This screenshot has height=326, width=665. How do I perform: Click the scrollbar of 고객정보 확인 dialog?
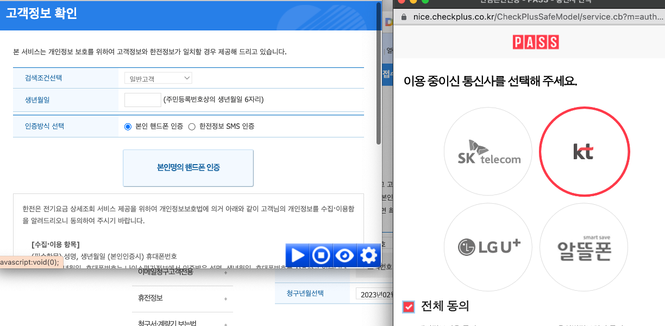[378, 73]
